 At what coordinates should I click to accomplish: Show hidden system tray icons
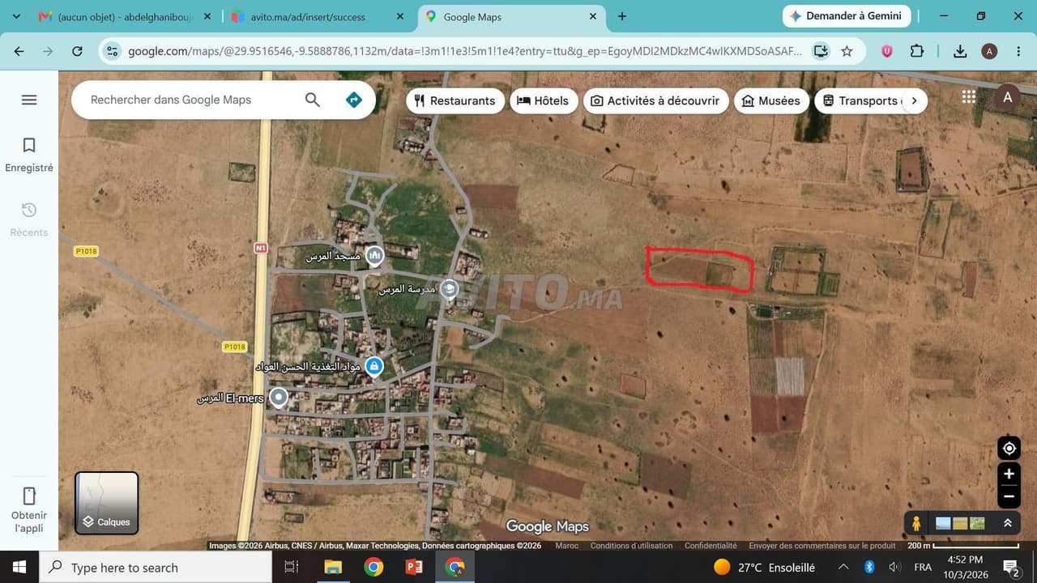[x=843, y=567]
